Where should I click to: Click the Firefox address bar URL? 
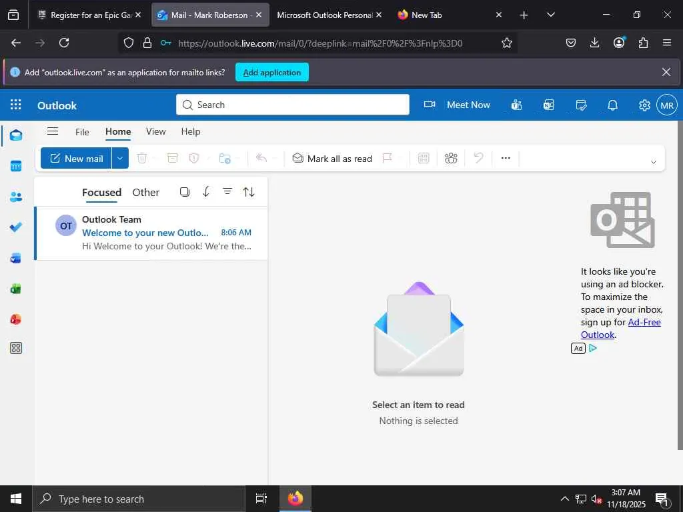click(x=320, y=43)
